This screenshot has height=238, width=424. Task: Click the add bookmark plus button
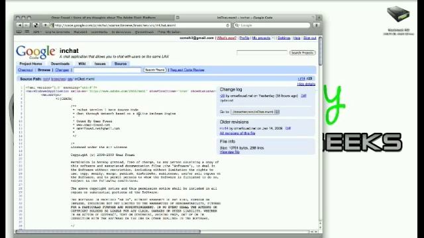[45, 25]
